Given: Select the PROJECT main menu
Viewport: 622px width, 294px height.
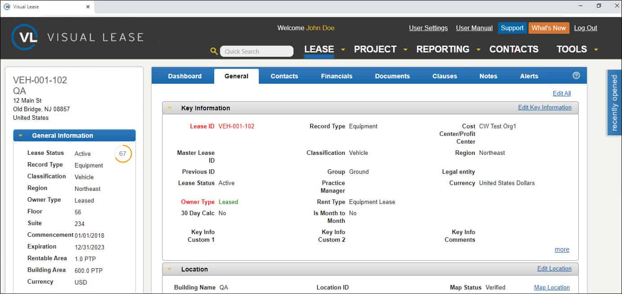Looking at the screenshot, I should click(375, 49).
